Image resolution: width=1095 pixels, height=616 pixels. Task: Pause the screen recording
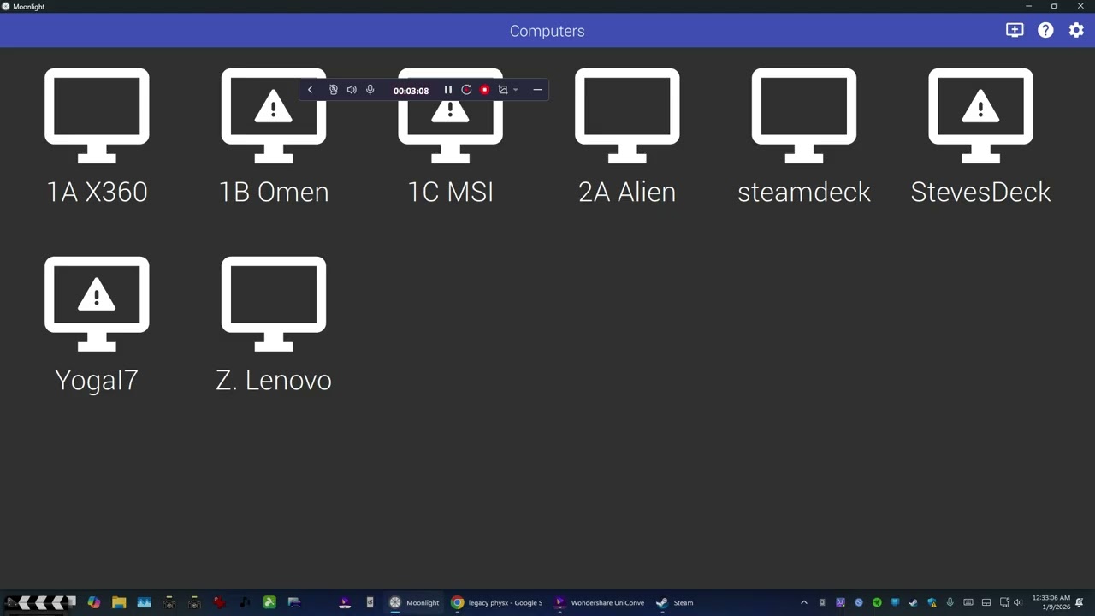click(x=447, y=90)
